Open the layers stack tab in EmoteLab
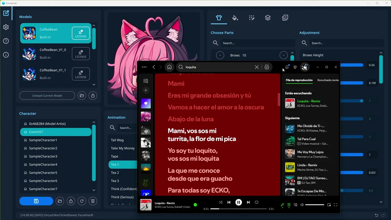391x220 pixels. tap(268, 18)
